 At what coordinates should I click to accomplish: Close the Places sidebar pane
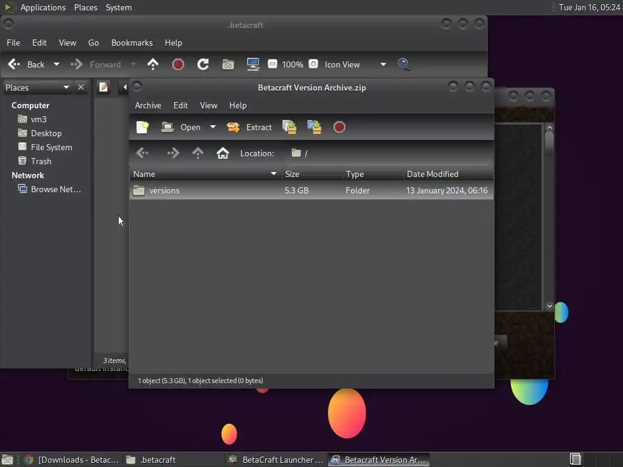81,88
